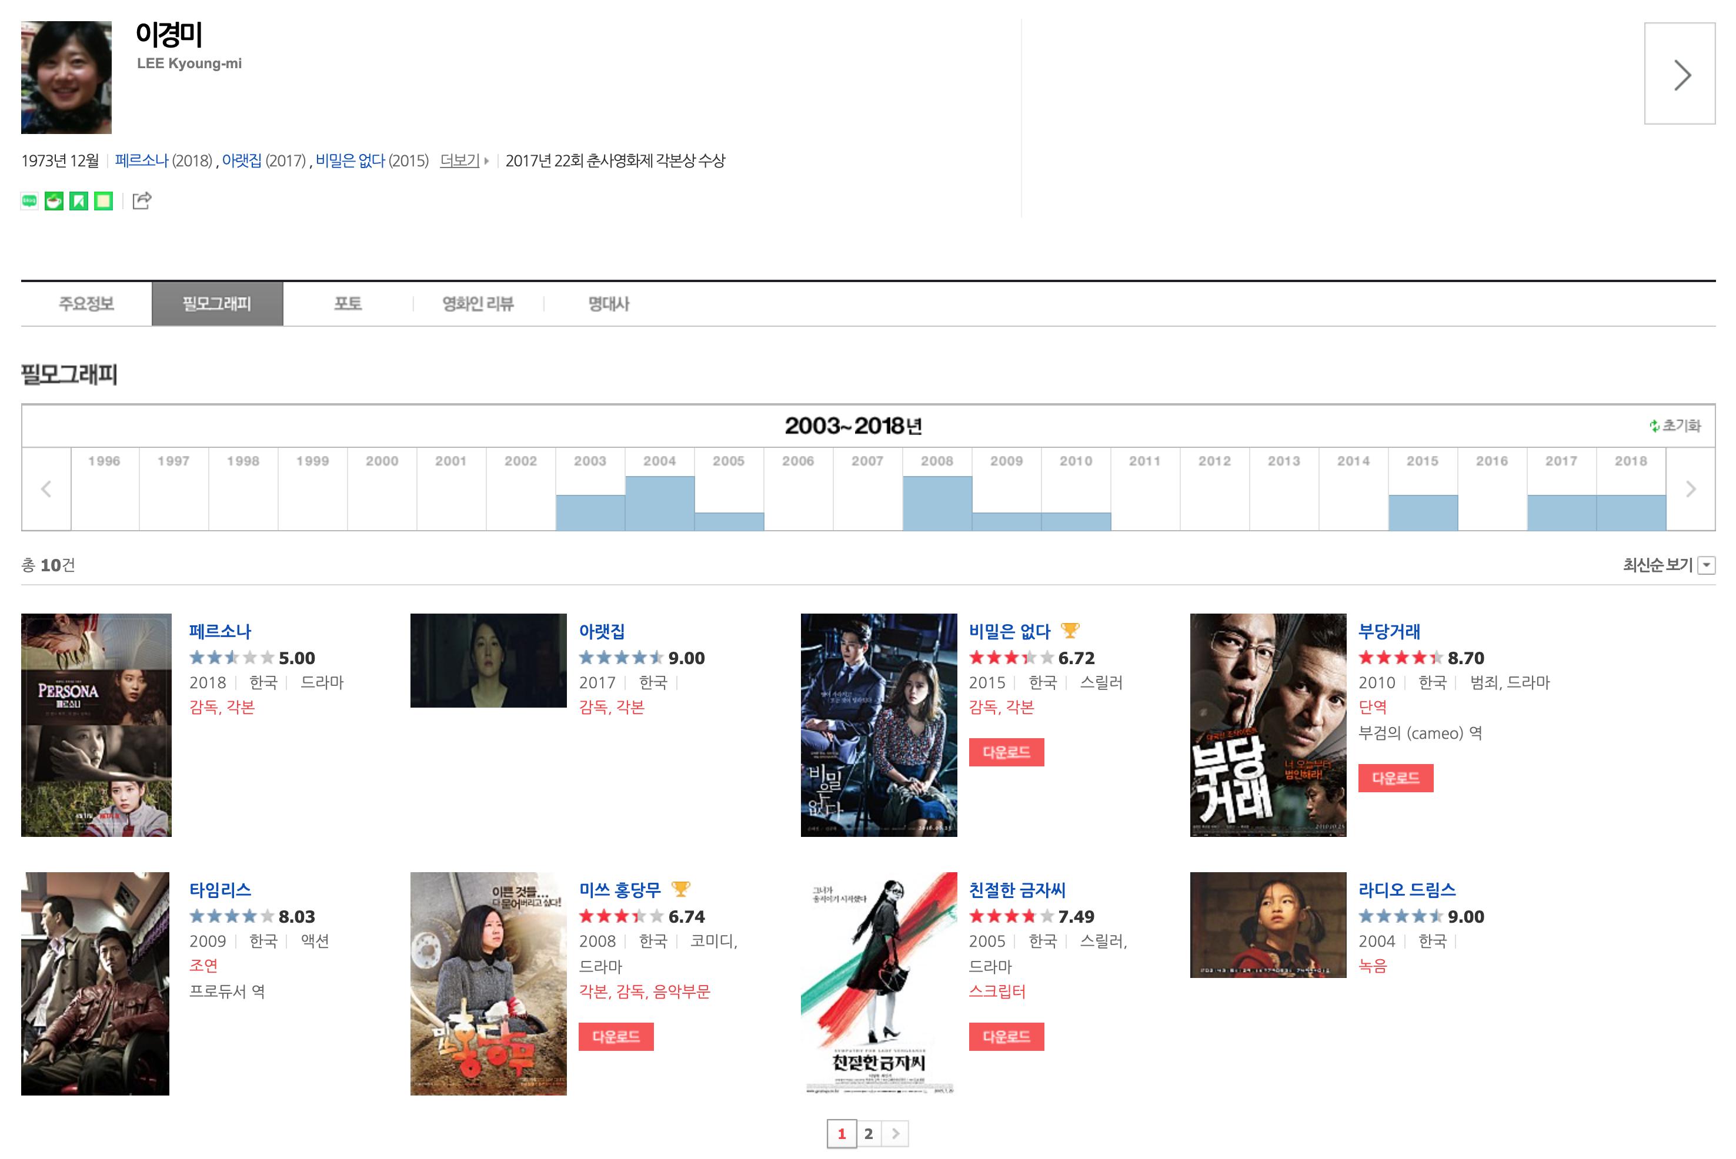Open the share arrow icon
Image resolution: width=1736 pixels, height=1159 pixels.
[142, 201]
